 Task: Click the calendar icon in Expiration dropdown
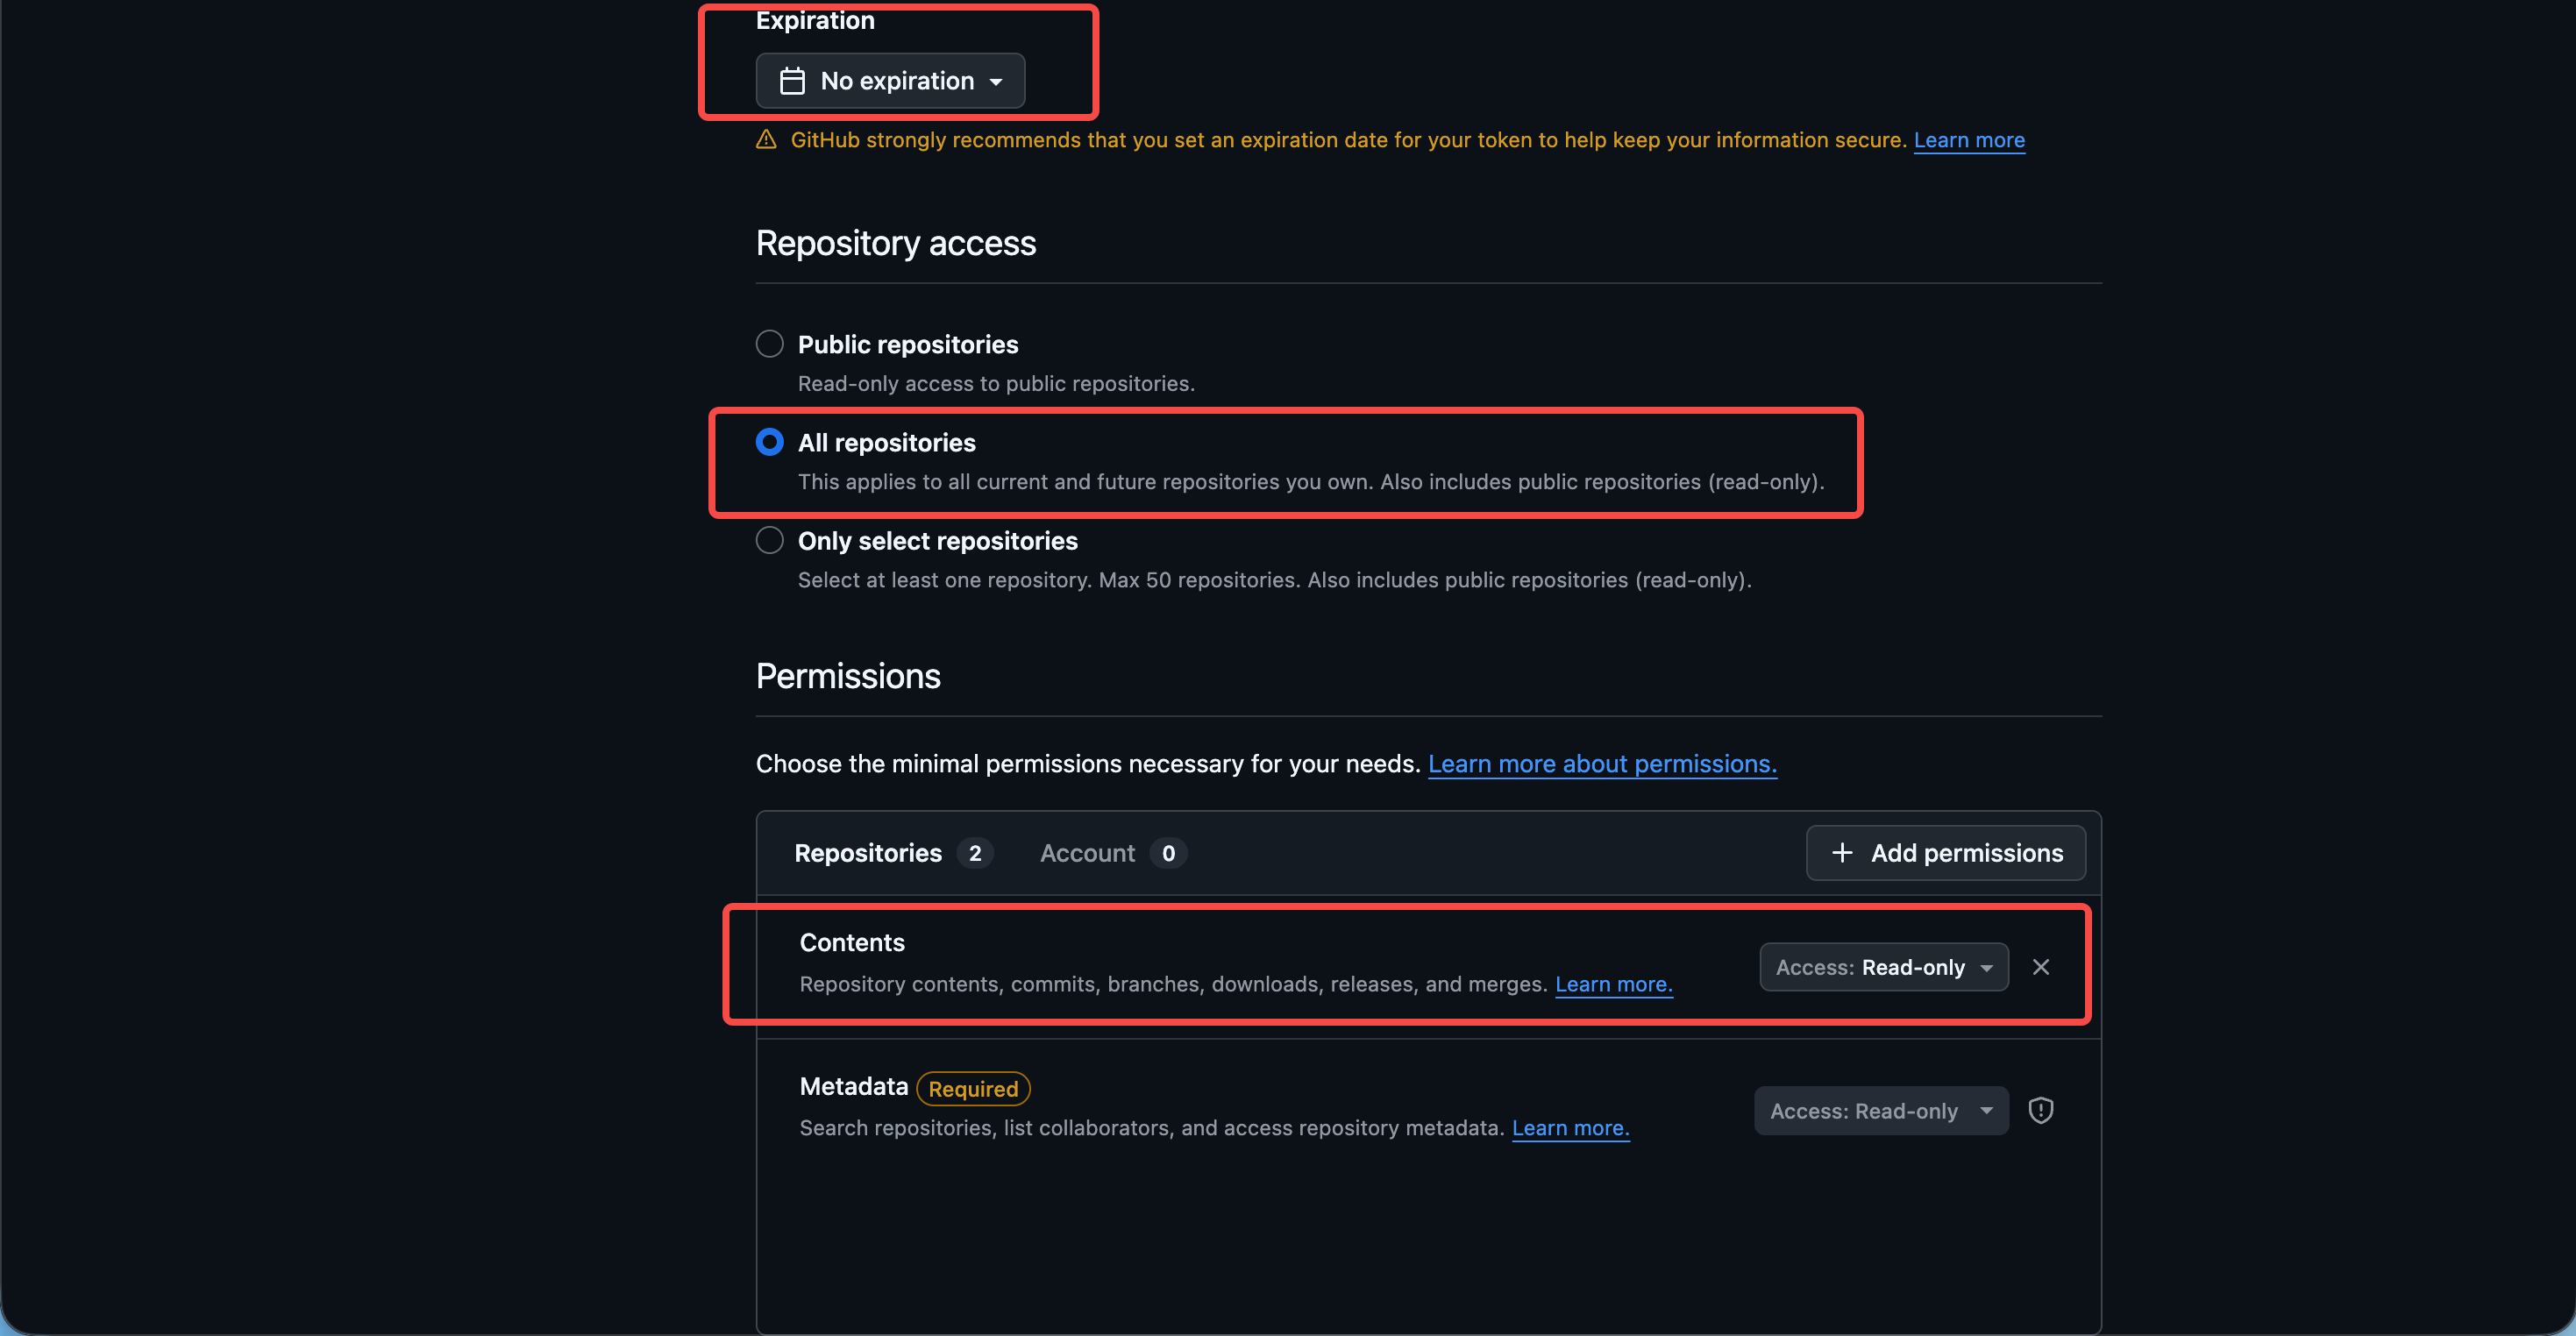pyautogui.click(x=792, y=81)
